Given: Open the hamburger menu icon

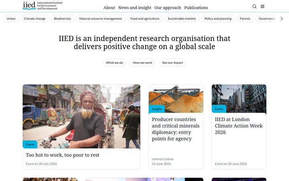Looking at the screenshot, I should tap(263, 6).
